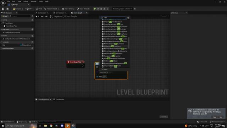
Task: Click No on the re-open prompt
Action: coord(221,117)
